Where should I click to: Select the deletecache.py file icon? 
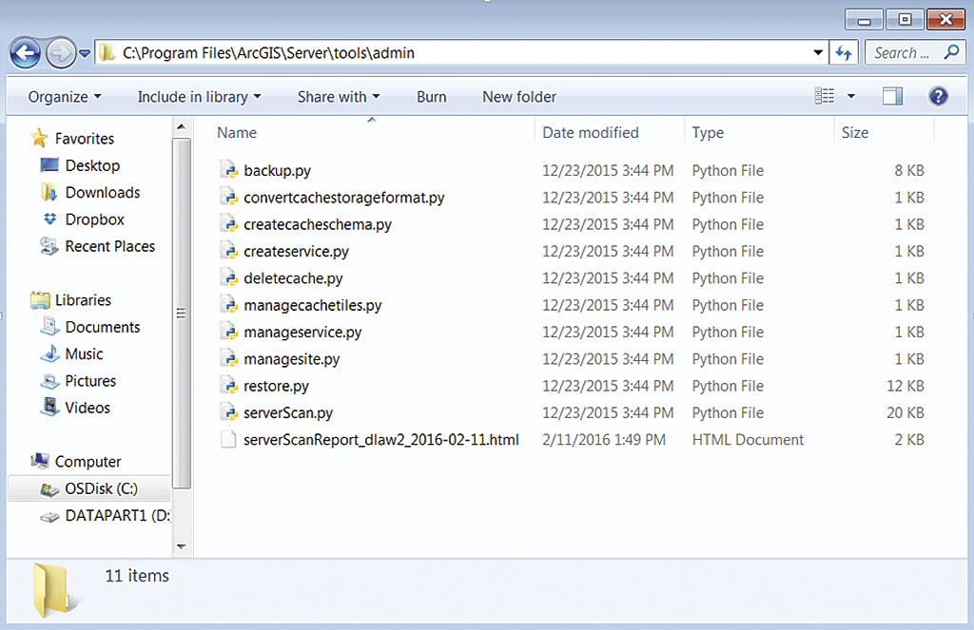[229, 278]
